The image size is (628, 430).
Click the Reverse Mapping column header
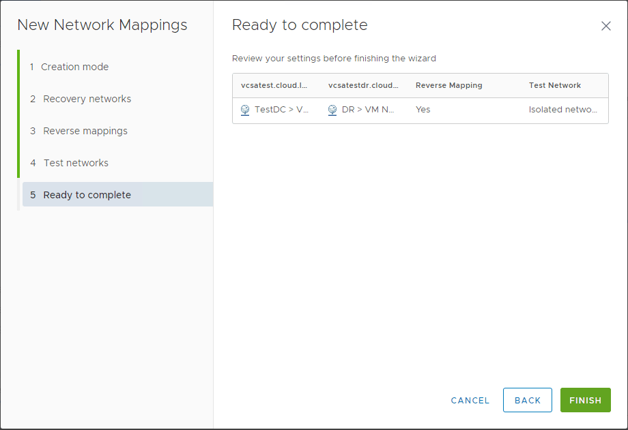448,85
